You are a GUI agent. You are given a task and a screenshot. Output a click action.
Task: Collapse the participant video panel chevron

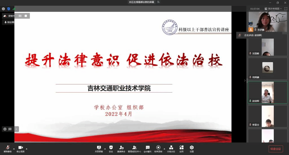point(245,80)
